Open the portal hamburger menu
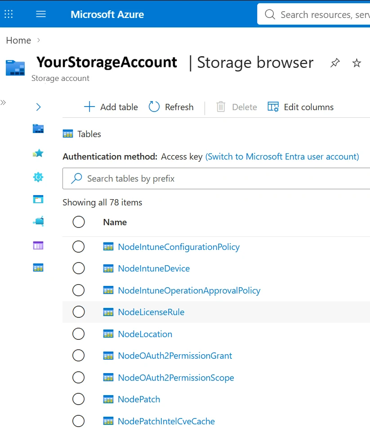Viewport: 370px width, 432px height. (41, 14)
